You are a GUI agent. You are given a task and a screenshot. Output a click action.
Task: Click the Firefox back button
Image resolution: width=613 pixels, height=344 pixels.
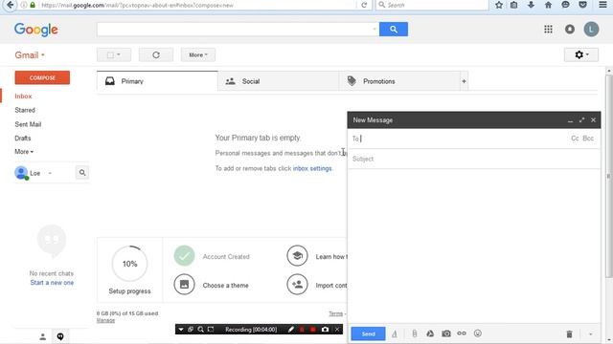click(x=10, y=5)
